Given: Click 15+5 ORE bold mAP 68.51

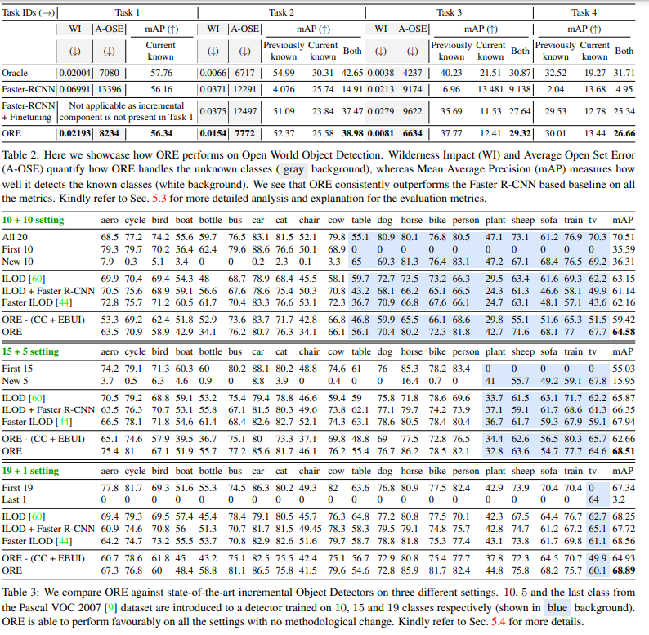Looking at the screenshot, I should pos(624,451).
